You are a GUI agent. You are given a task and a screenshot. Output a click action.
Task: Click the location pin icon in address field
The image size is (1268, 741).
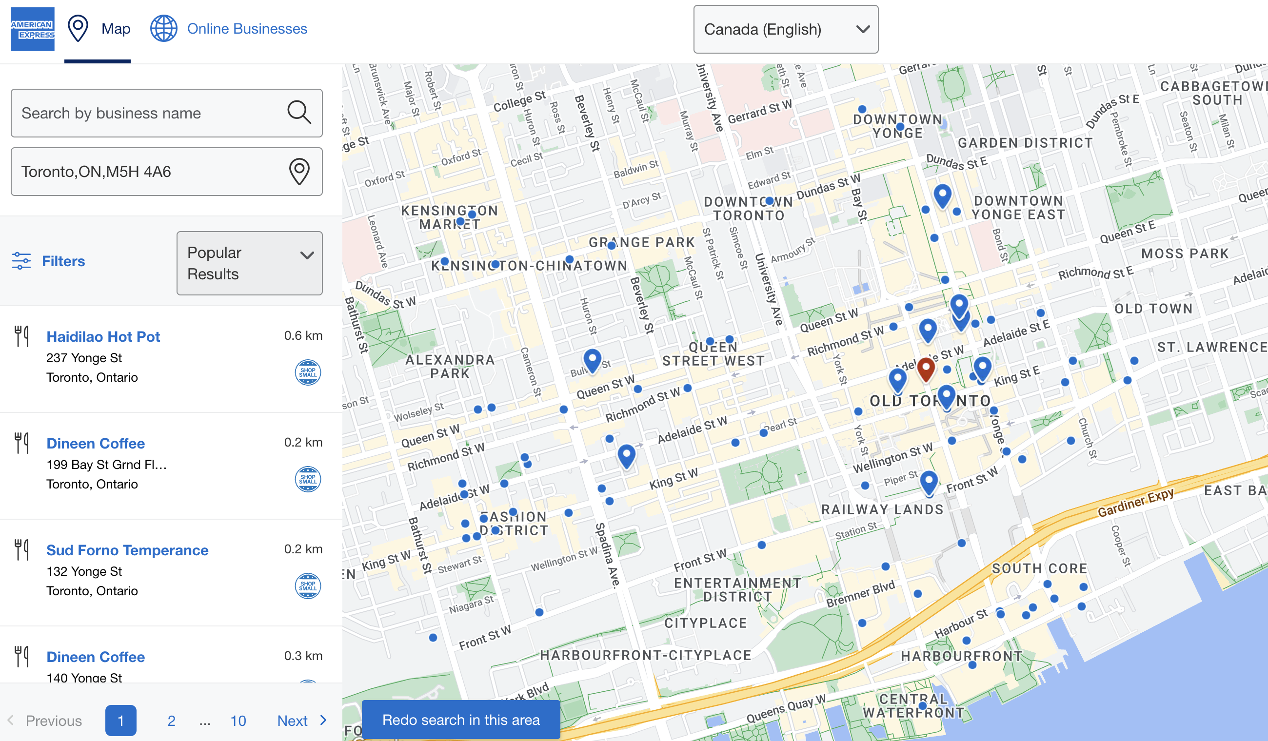[x=299, y=172]
